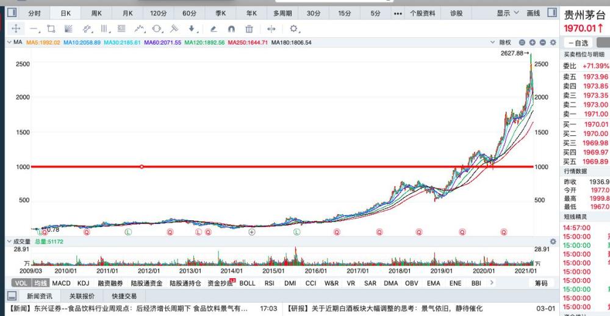Select the text annotation lines tool

pos(122,29)
